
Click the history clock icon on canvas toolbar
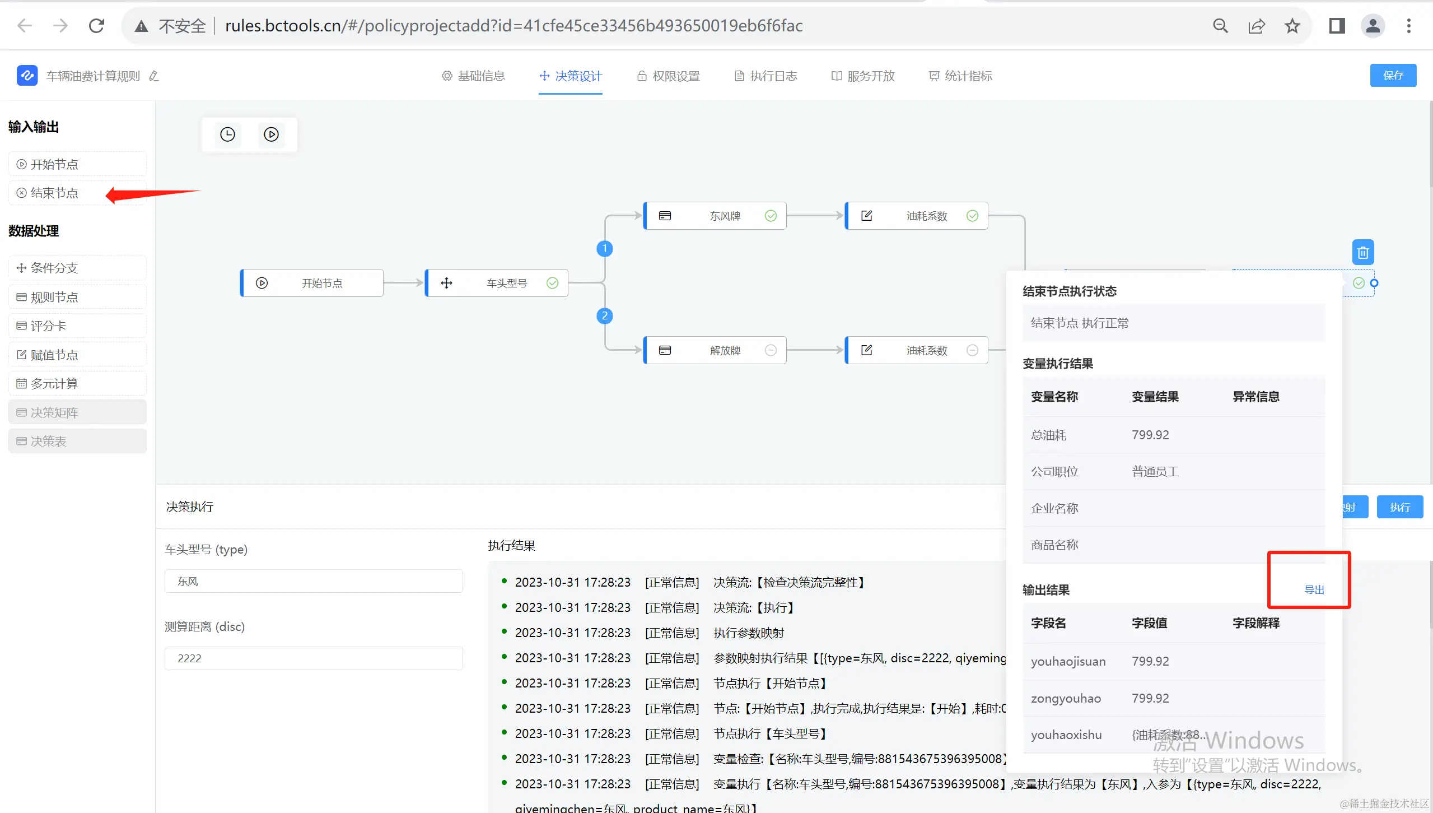tap(227, 134)
